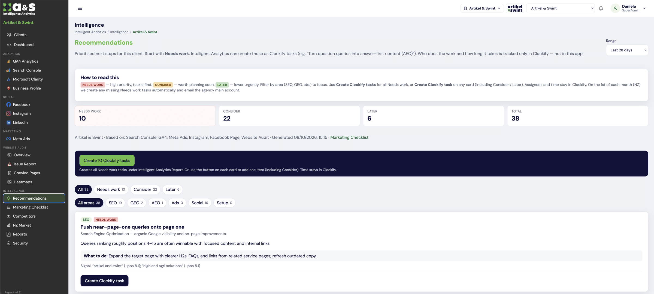Viewport: 654px width, 294px height.
Task: Open the Artikel & Swint client select box
Action: [x=561, y=8]
